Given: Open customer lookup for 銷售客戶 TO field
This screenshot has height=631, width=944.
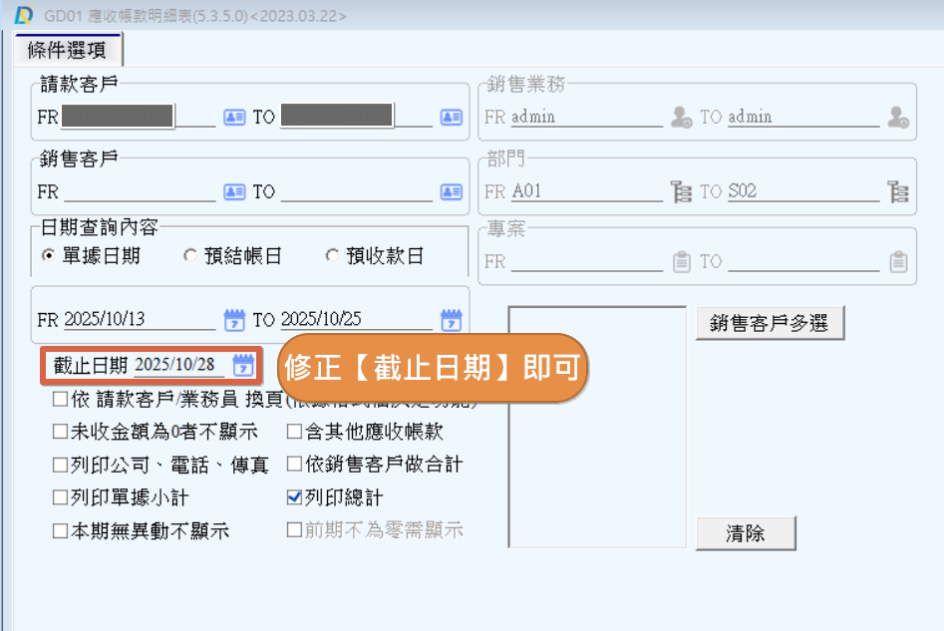Looking at the screenshot, I should click(451, 192).
